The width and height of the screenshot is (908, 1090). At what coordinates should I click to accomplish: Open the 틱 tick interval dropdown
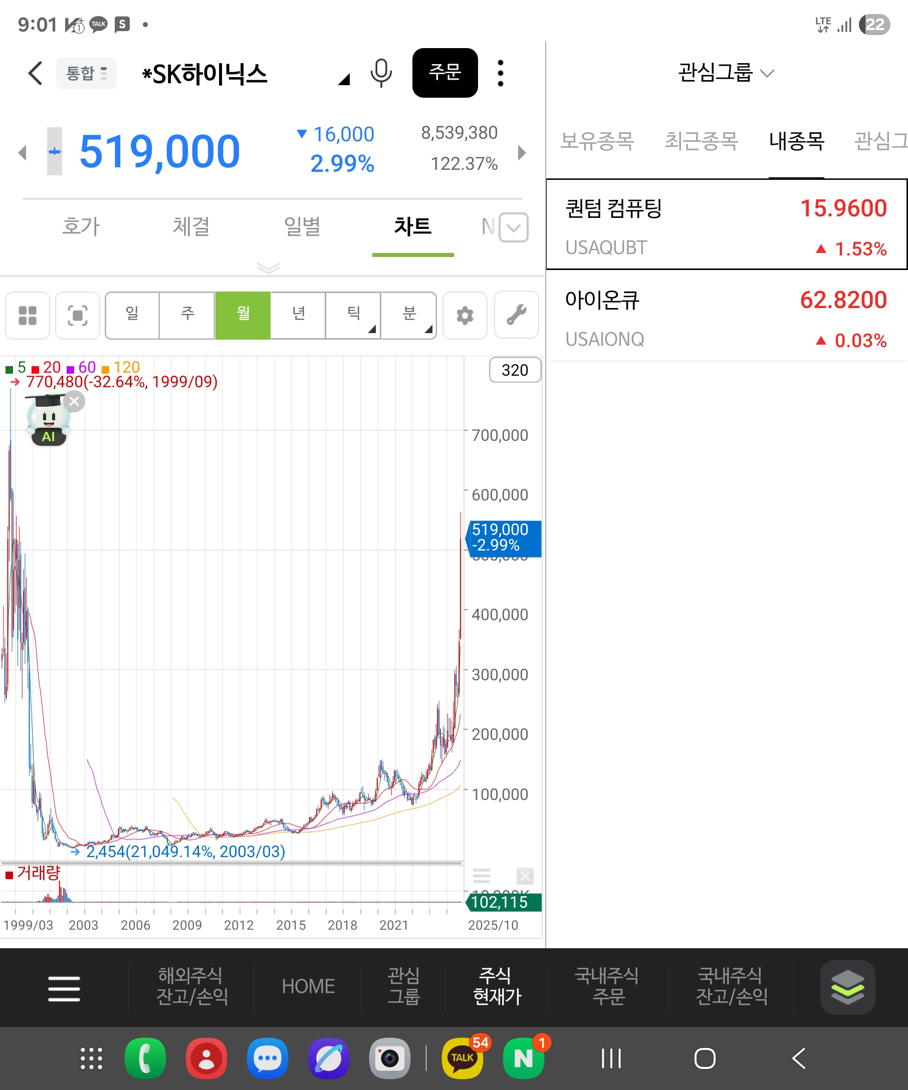click(x=354, y=315)
